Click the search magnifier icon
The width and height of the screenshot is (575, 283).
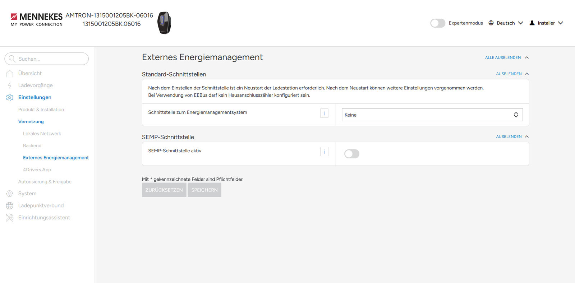(x=12, y=59)
